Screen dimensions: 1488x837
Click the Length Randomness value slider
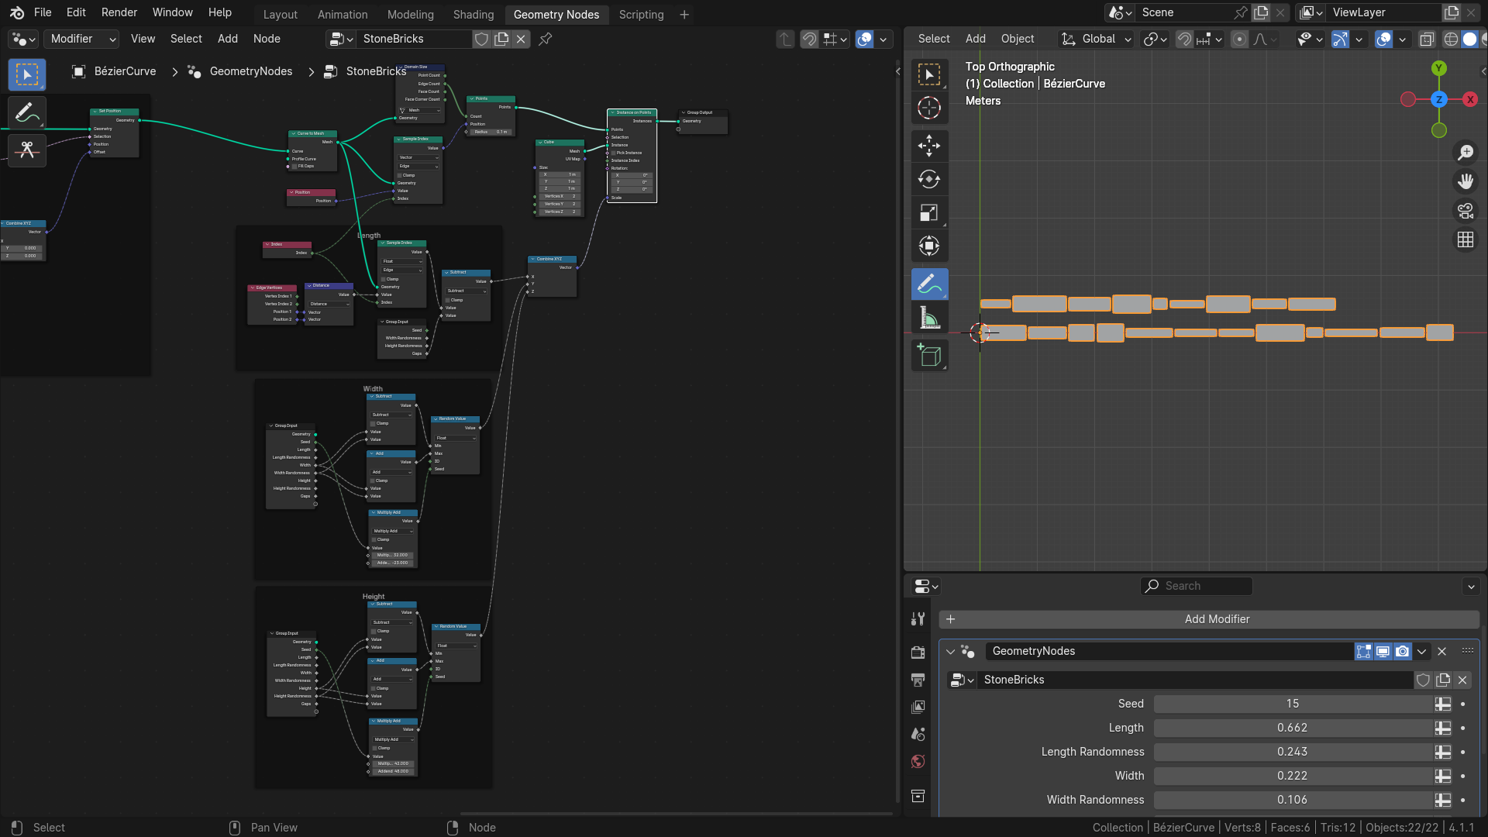coord(1292,752)
